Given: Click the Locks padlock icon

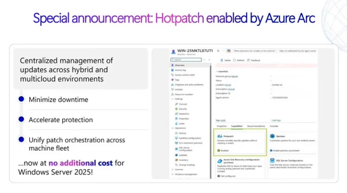Looking at the screenshot, I should pos(177,124).
